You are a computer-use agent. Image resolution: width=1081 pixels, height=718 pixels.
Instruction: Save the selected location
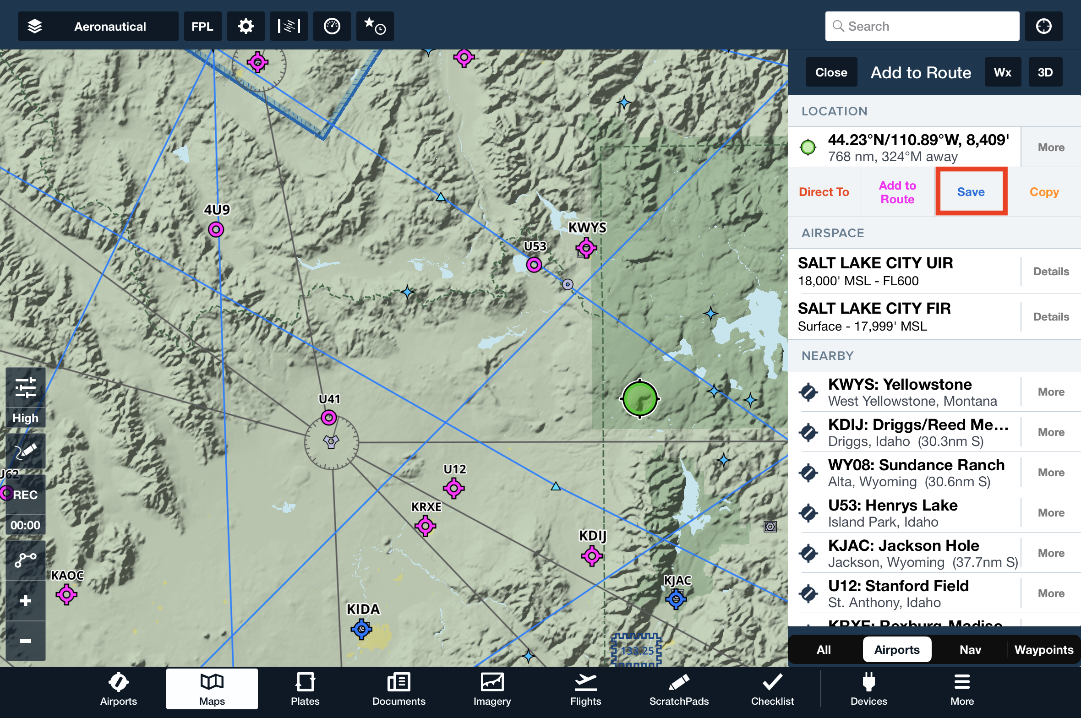(971, 192)
